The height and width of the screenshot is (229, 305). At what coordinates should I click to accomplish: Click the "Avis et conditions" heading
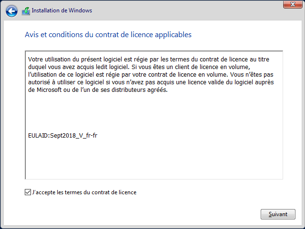[x=108, y=35]
